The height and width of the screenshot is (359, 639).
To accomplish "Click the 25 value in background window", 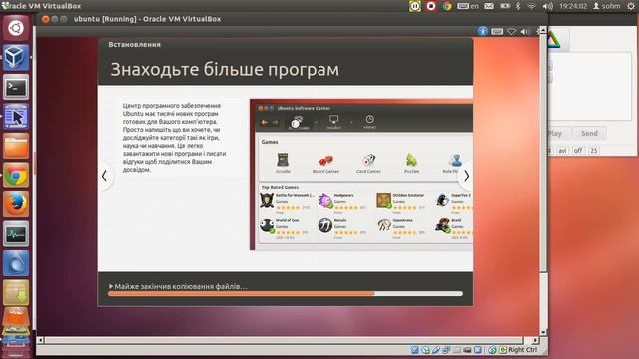I will [x=594, y=151].
